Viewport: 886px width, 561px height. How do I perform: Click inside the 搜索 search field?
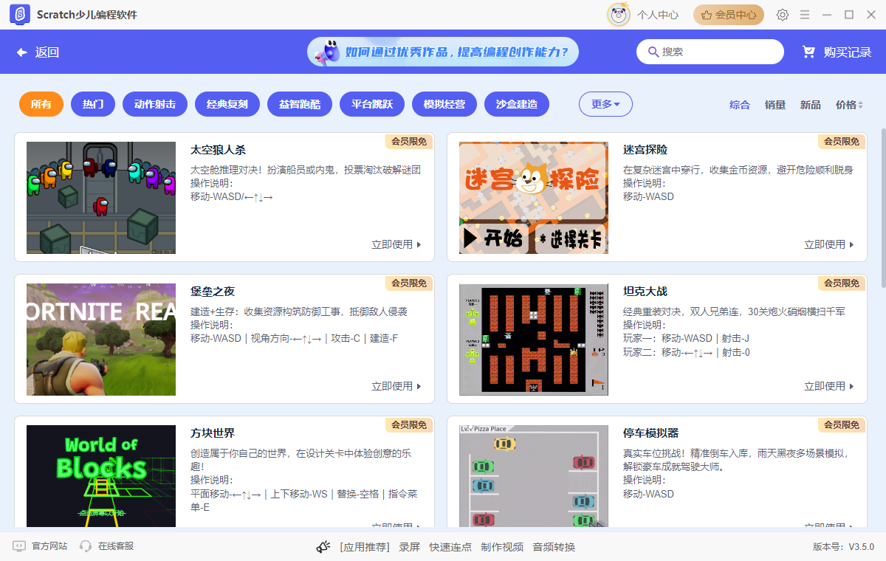click(x=710, y=52)
